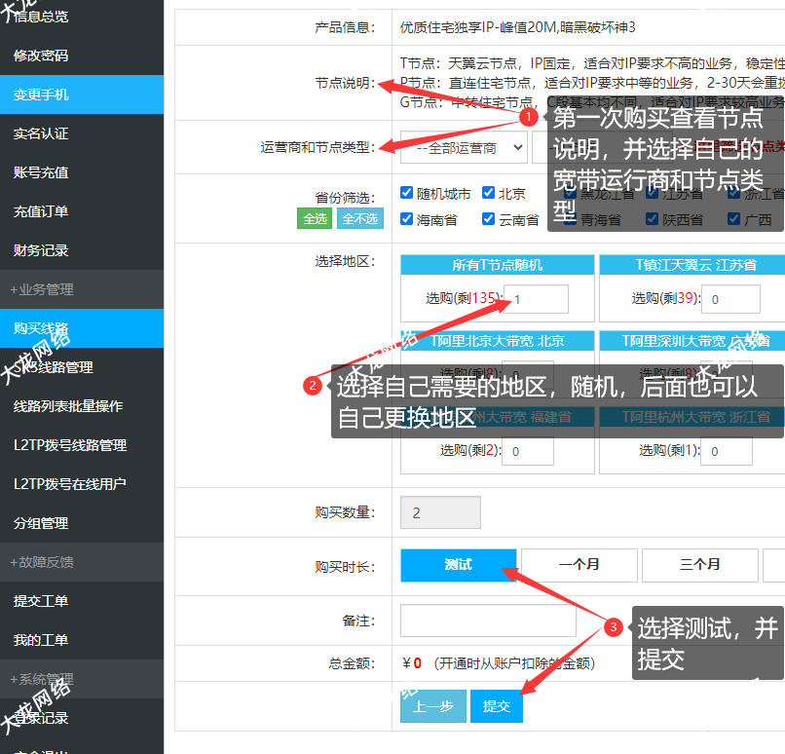Select 测试 purchase duration
Image resolution: width=785 pixels, height=754 pixels.
[x=458, y=564]
